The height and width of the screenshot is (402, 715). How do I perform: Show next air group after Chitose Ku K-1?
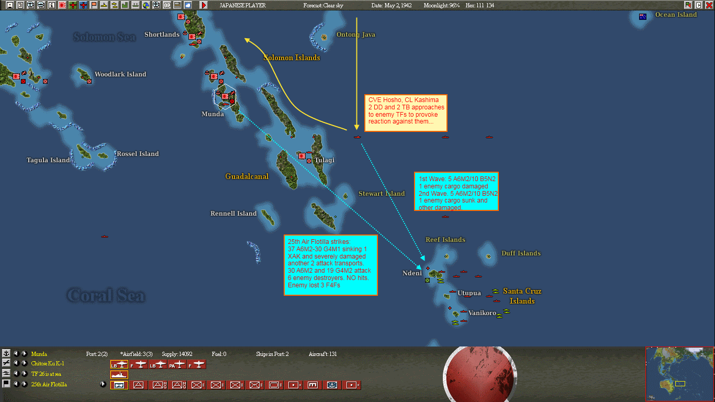(24, 364)
